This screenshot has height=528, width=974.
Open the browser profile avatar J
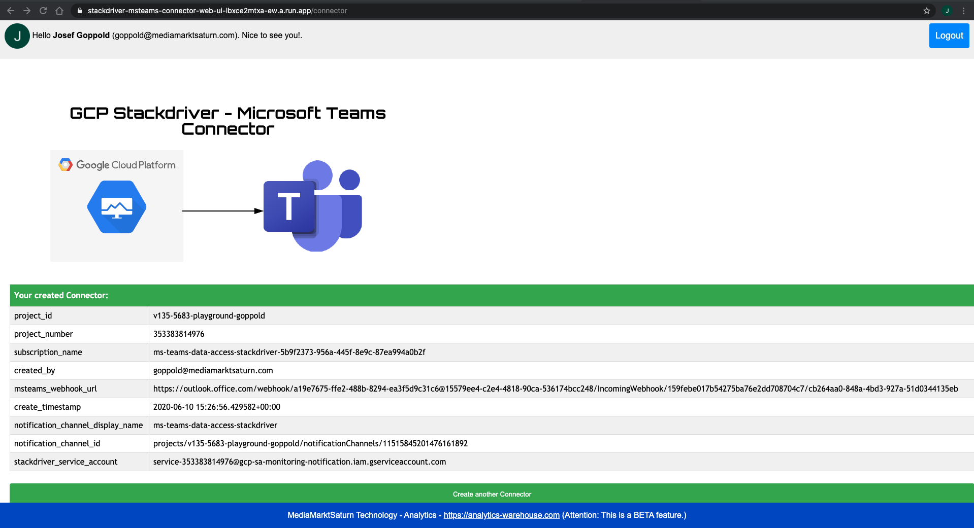click(x=947, y=11)
